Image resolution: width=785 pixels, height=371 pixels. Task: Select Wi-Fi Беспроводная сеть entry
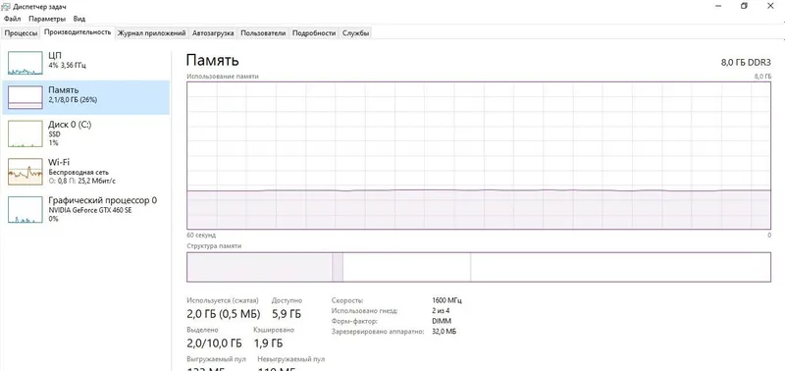pos(85,171)
